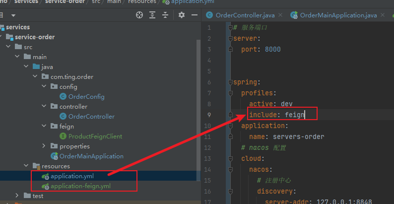Click the application-feign.yml Spring config icon
394x204 pixels.
click(45, 187)
